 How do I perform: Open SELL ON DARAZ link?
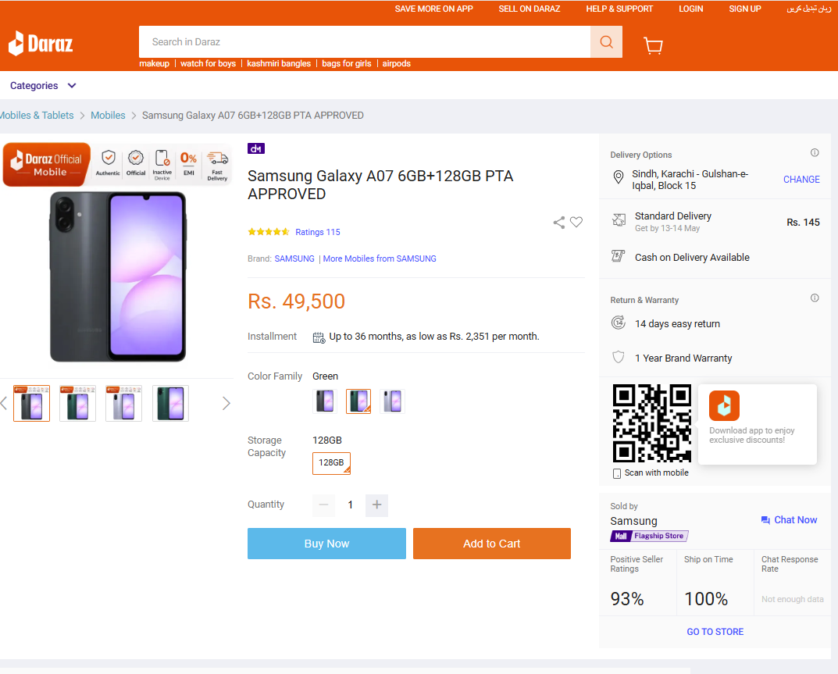pyautogui.click(x=529, y=9)
